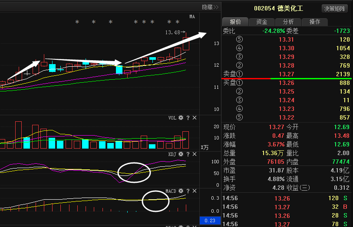Click sell level 2 price 13.28
The width and height of the screenshot is (353, 227).
point(287,65)
